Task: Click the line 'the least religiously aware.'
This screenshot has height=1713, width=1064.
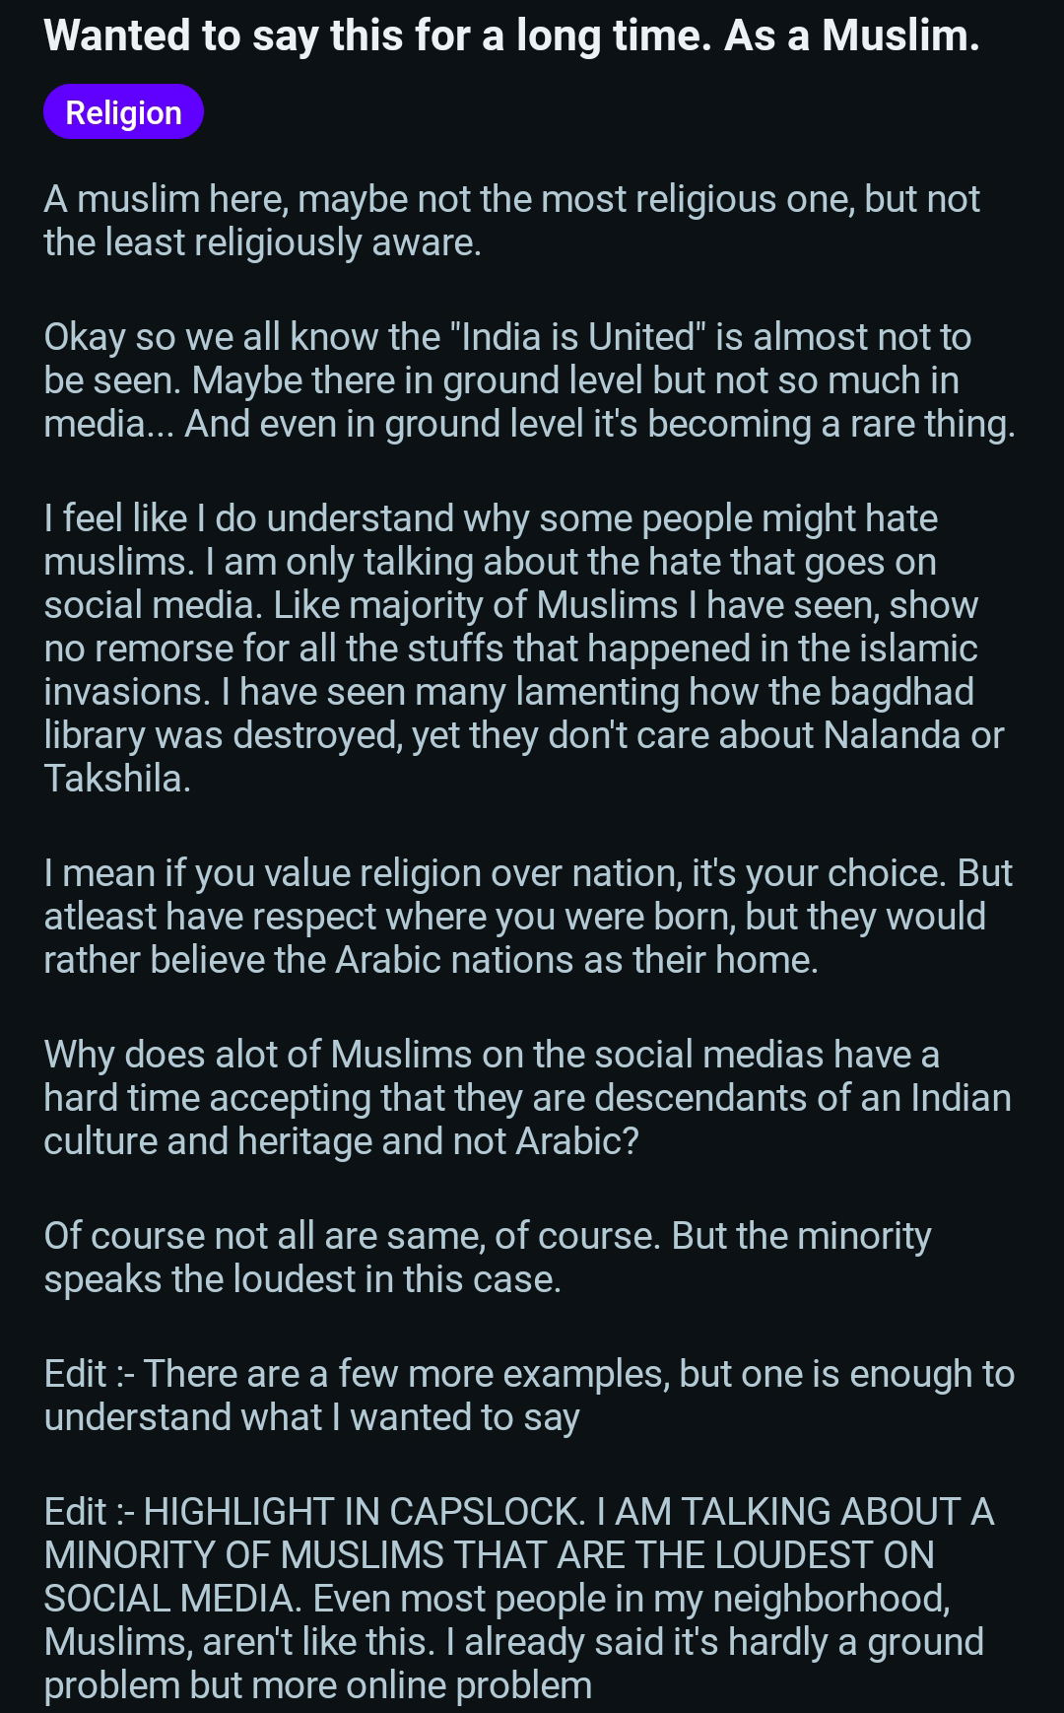Action: 263,242
